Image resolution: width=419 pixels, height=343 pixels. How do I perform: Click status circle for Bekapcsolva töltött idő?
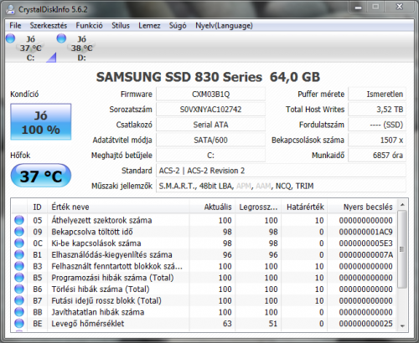(19, 232)
